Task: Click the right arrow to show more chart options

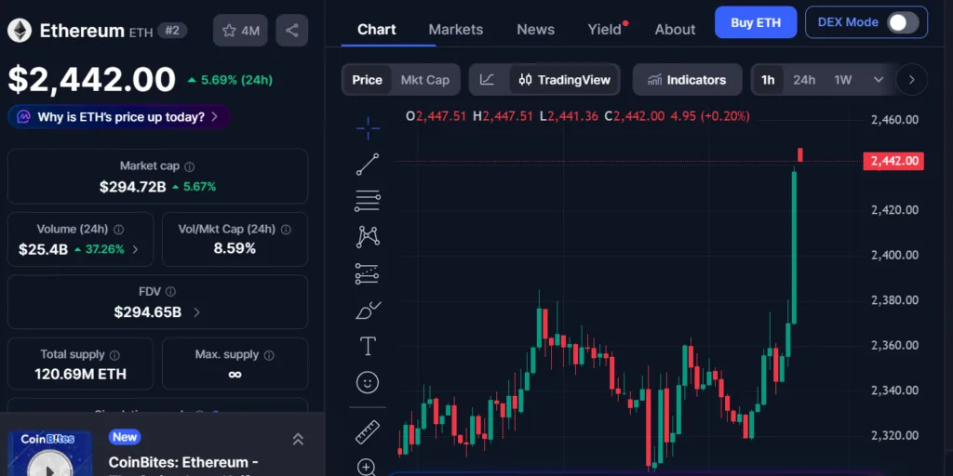Action: coord(911,80)
